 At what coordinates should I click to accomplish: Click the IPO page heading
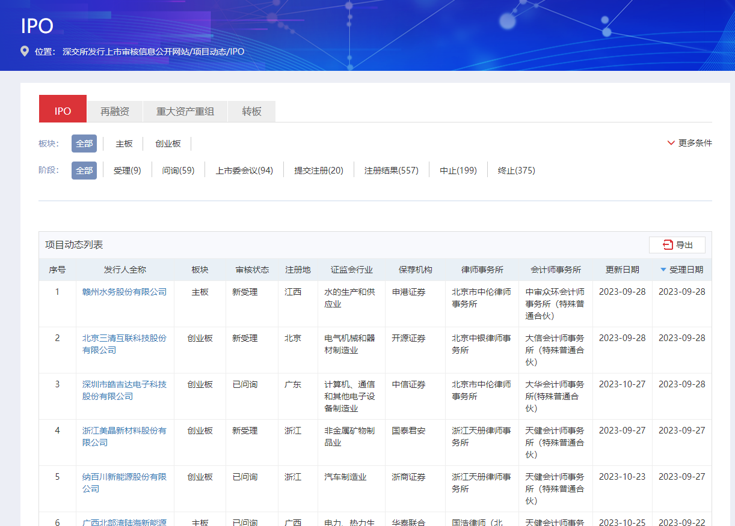[x=37, y=26]
